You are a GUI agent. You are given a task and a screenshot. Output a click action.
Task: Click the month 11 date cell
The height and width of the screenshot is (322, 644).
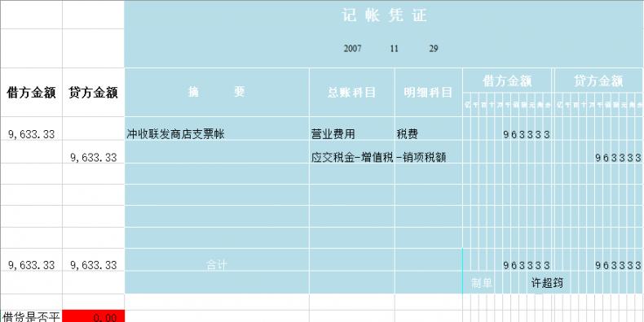(395, 48)
